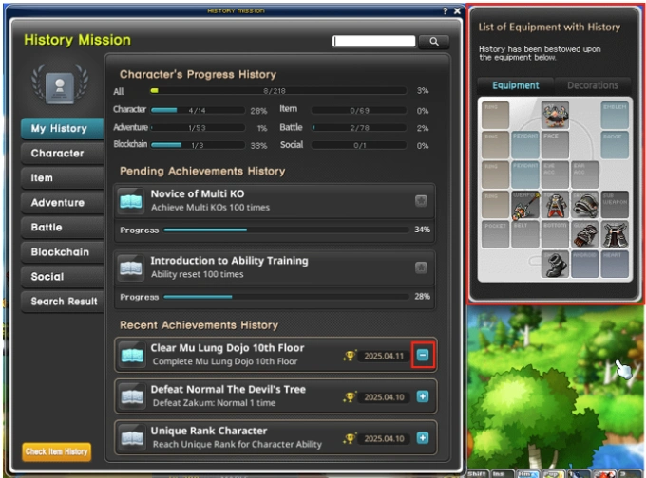
Task: Click the Cape equipment slot icon
Action: tap(615, 234)
